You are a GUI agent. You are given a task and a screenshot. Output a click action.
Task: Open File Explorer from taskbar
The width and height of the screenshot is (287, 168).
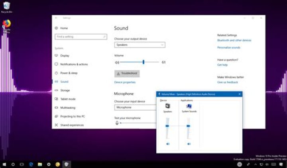click(x=40, y=164)
